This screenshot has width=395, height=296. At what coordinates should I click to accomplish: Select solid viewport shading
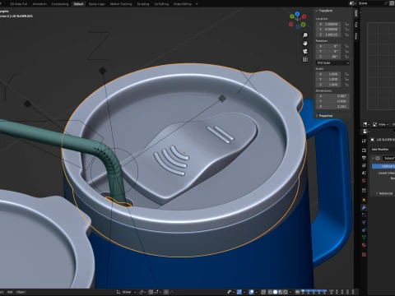[275, 292]
